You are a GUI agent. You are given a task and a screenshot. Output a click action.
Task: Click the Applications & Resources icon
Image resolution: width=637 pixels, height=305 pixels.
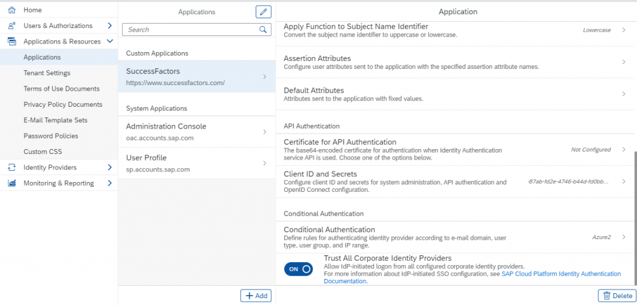[12, 42]
